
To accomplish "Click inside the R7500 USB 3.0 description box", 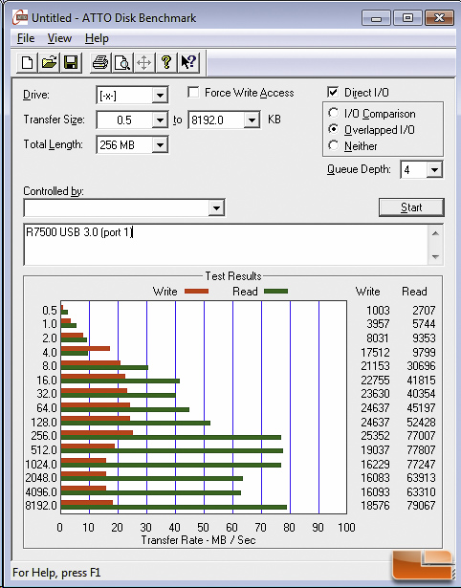I will tap(226, 245).
